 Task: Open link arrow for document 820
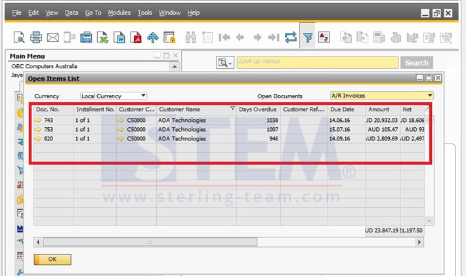[x=38, y=138]
